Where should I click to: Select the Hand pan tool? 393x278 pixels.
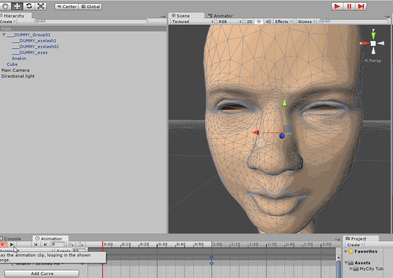[6, 6]
